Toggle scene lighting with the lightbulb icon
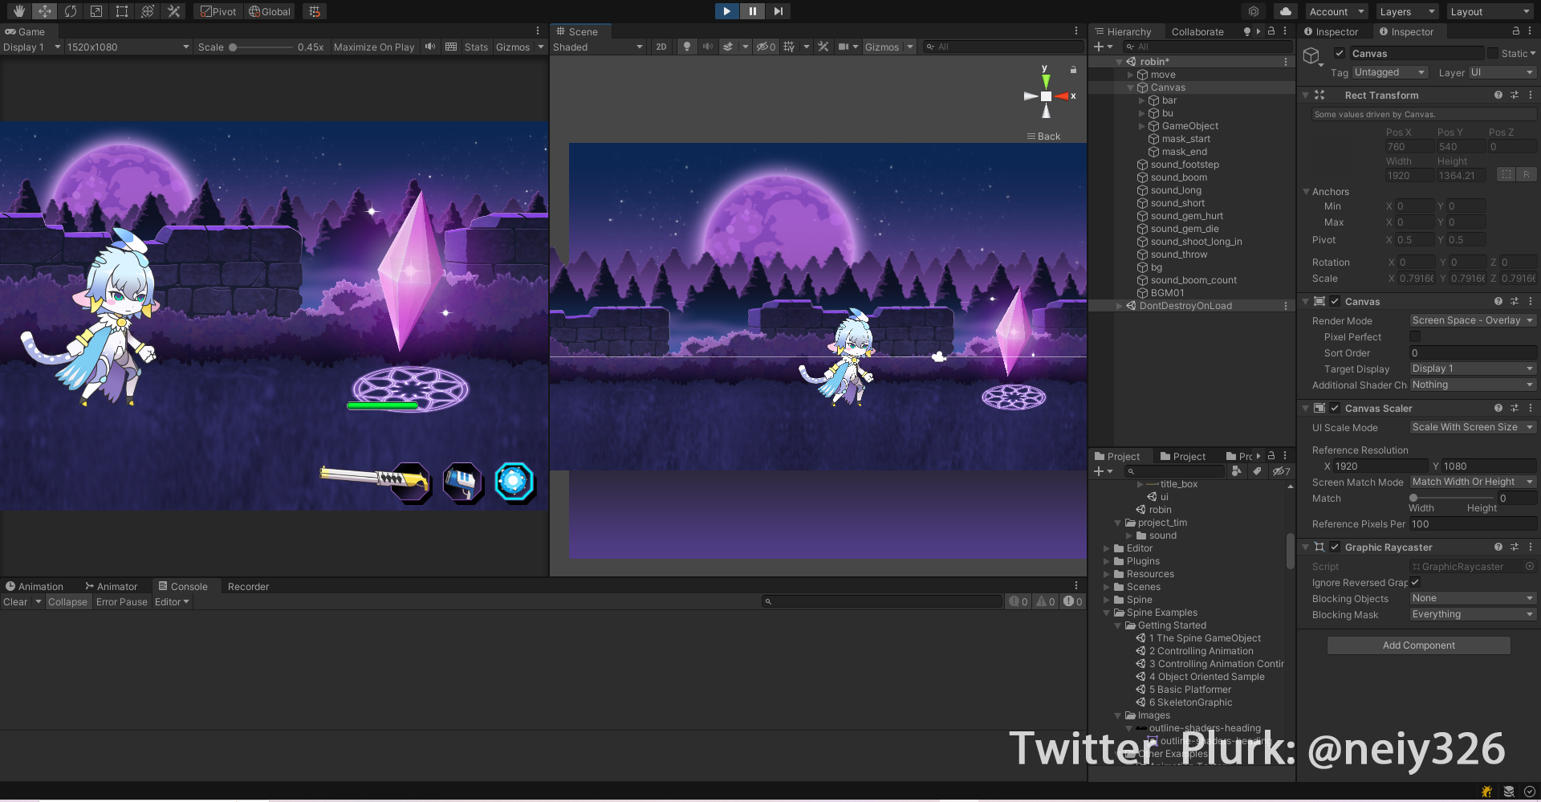This screenshot has height=802, width=1541. coord(686,47)
